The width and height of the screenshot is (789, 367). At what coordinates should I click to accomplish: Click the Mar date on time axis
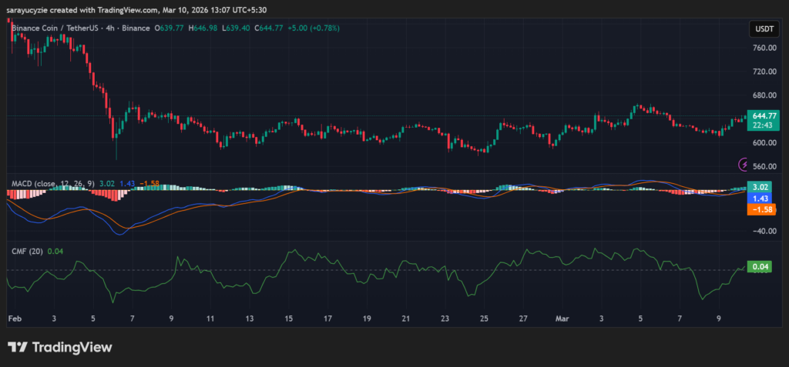tap(561, 317)
